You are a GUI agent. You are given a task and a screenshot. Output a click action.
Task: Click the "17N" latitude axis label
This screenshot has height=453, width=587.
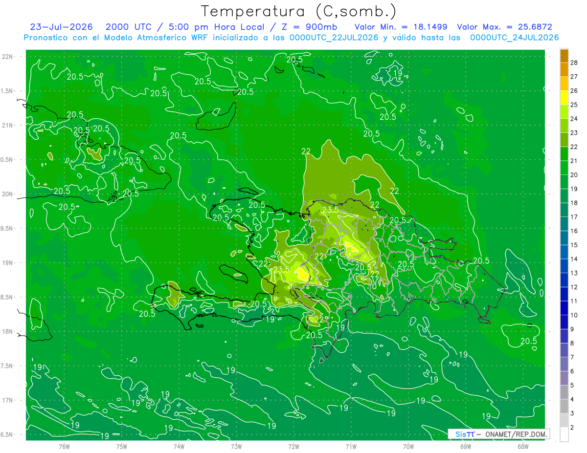click(x=8, y=400)
